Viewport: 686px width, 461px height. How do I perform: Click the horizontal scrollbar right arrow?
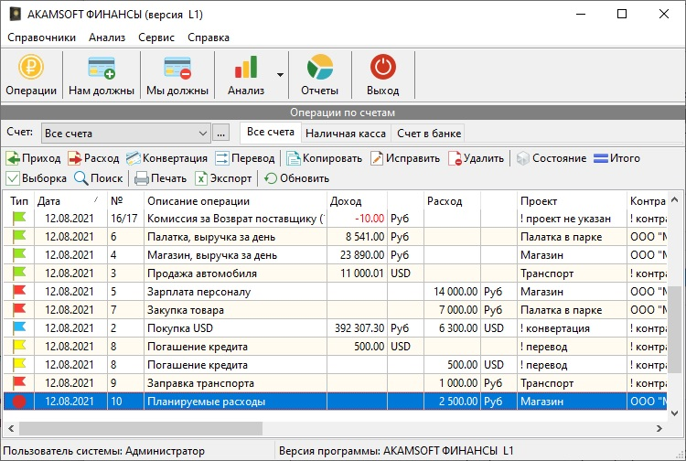(x=659, y=429)
